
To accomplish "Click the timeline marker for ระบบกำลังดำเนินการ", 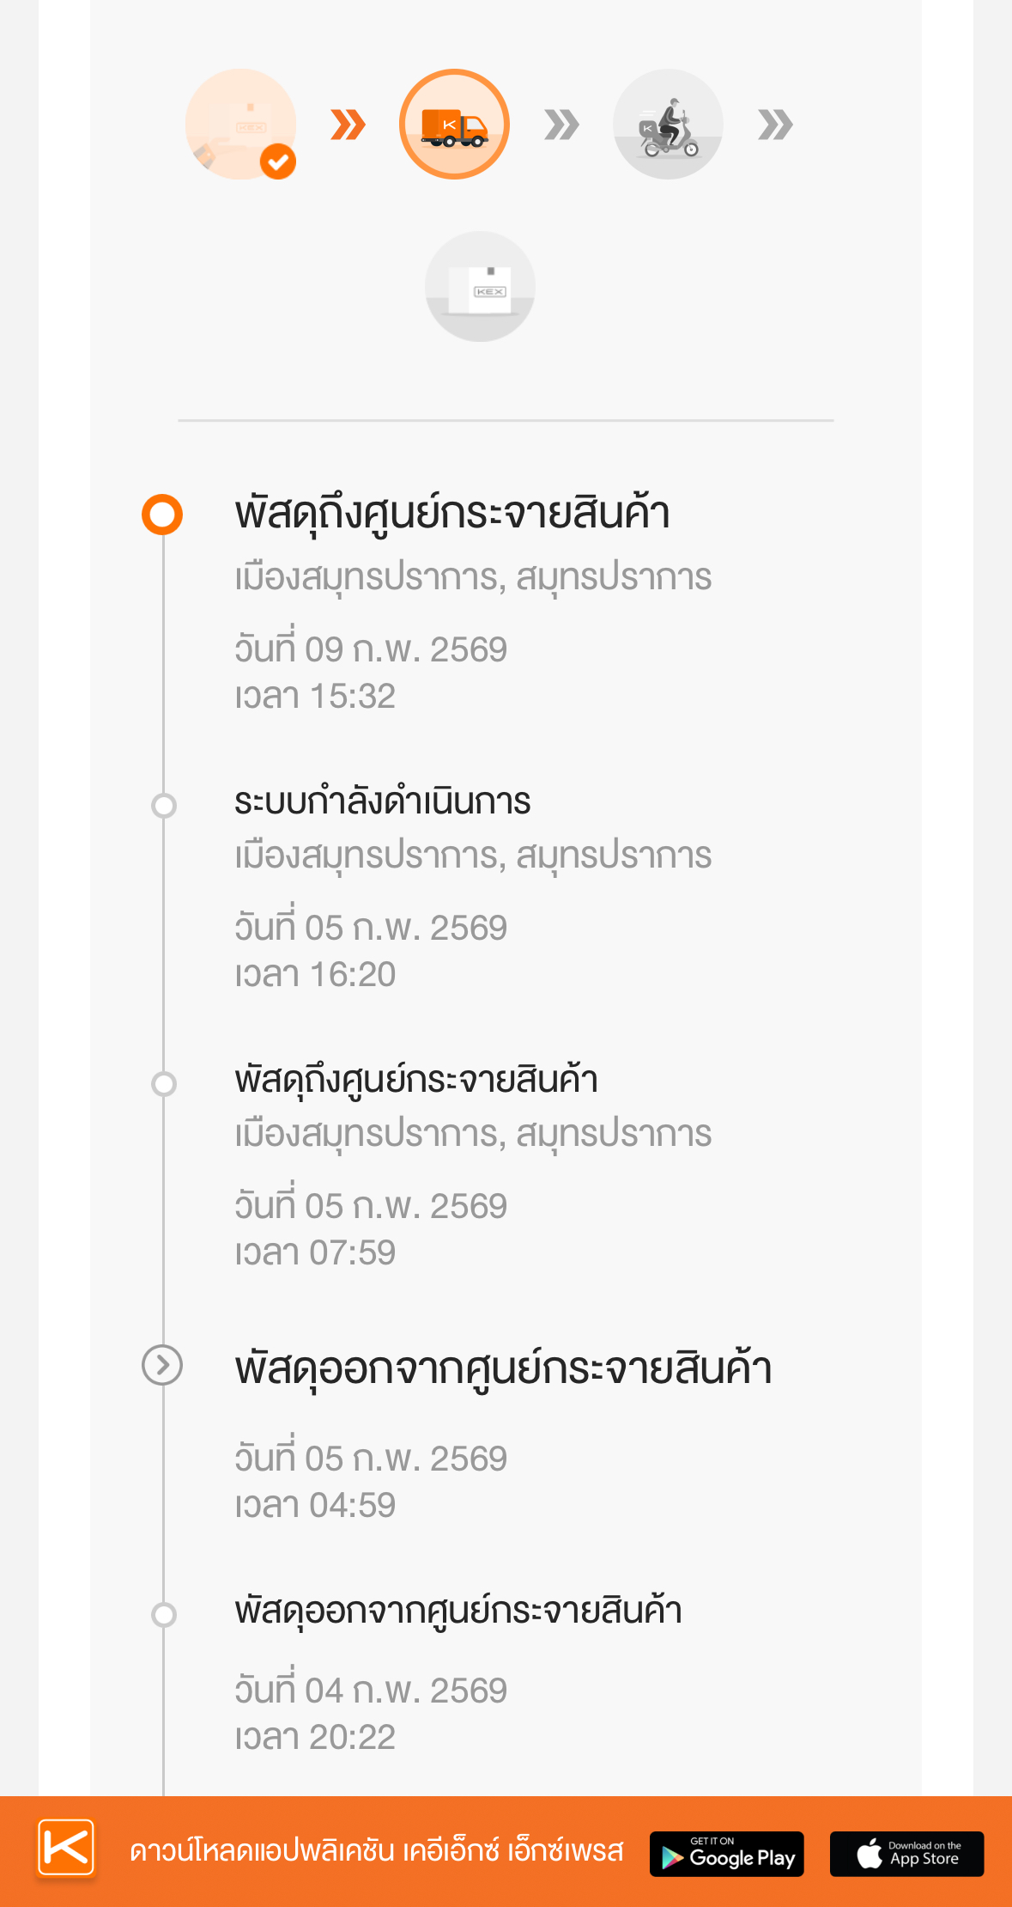I will coord(163,805).
